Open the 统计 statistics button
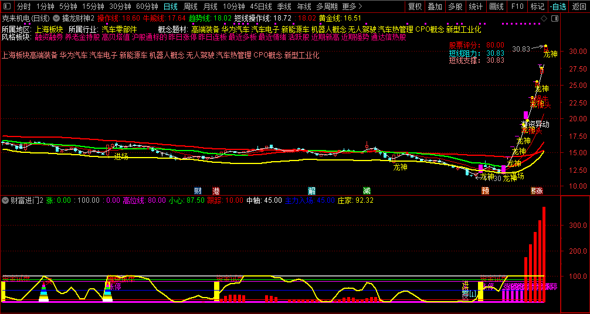 click(x=476, y=6)
